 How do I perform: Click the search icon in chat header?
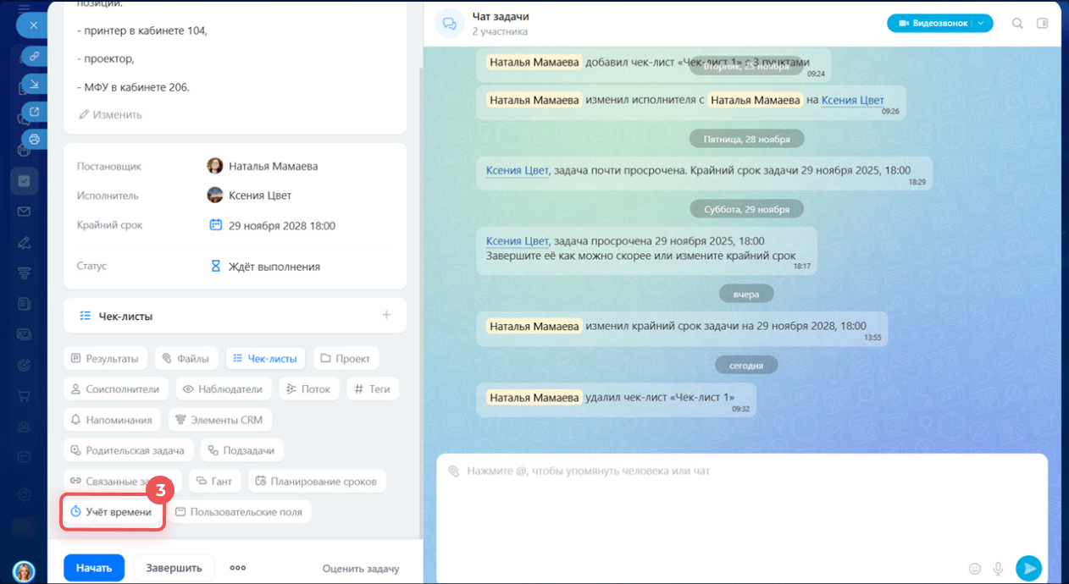tap(1017, 24)
